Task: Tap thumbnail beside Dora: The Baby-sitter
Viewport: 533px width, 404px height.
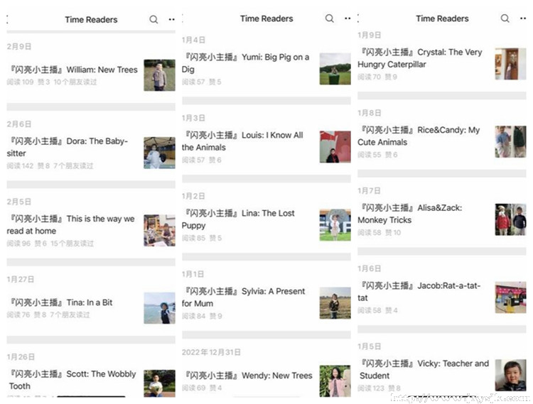Action: 159,153
